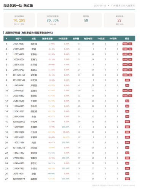The image size is (156, 190).
Task: Click rider ID 1088095055
Action: [19, 122]
